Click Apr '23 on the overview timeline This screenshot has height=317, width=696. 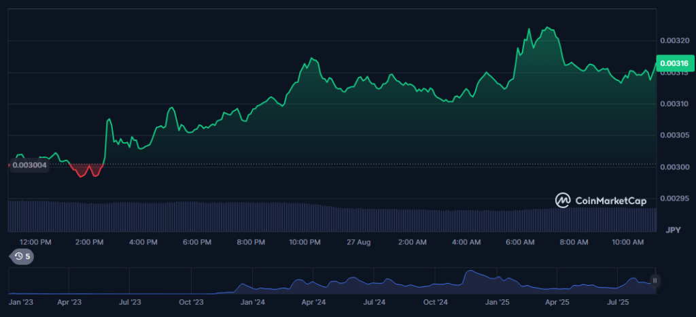(x=69, y=301)
